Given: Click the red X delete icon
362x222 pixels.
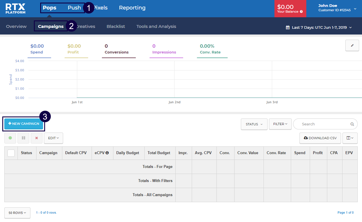Looking at the screenshot, I should (x=36, y=138).
